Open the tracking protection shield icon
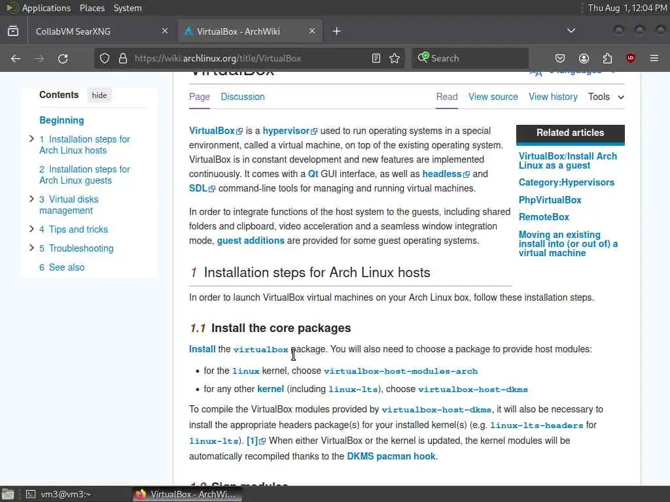 (105, 58)
